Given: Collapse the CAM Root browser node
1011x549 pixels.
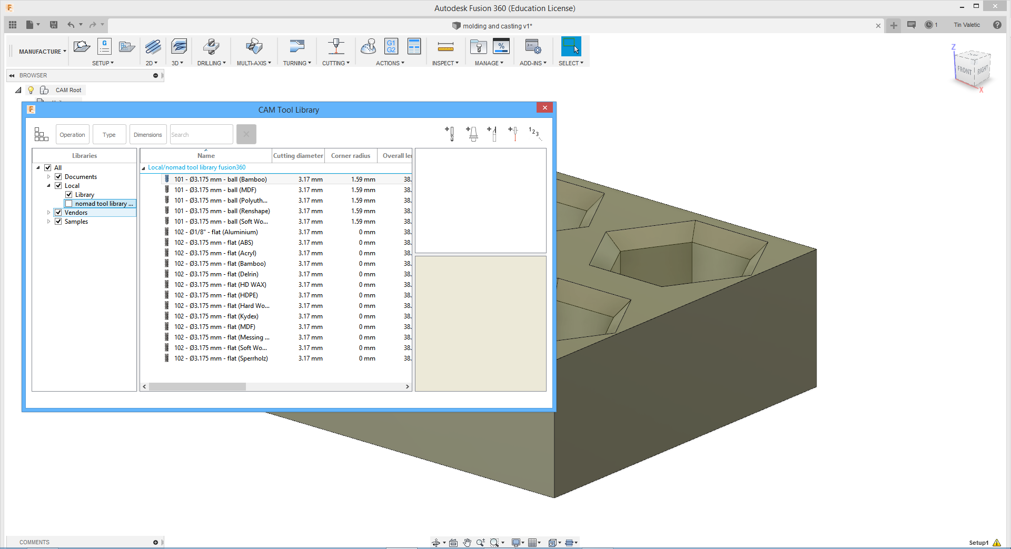Looking at the screenshot, I should pos(18,90).
